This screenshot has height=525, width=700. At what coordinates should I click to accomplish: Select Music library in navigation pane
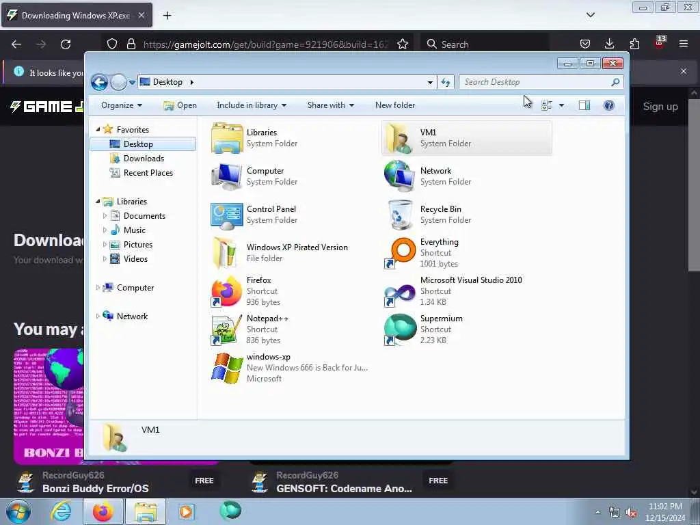[135, 230]
